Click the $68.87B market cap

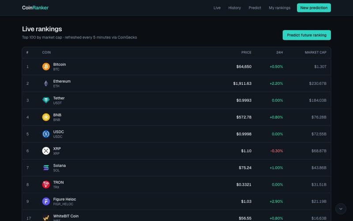click(x=319, y=151)
